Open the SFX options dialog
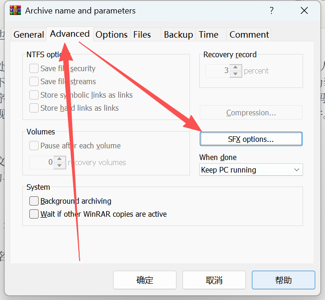The height and width of the screenshot is (300, 325). (251, 139)
